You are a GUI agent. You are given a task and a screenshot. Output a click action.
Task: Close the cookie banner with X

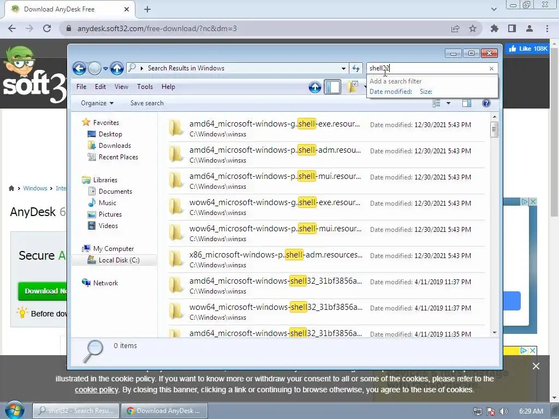[536, 366]
